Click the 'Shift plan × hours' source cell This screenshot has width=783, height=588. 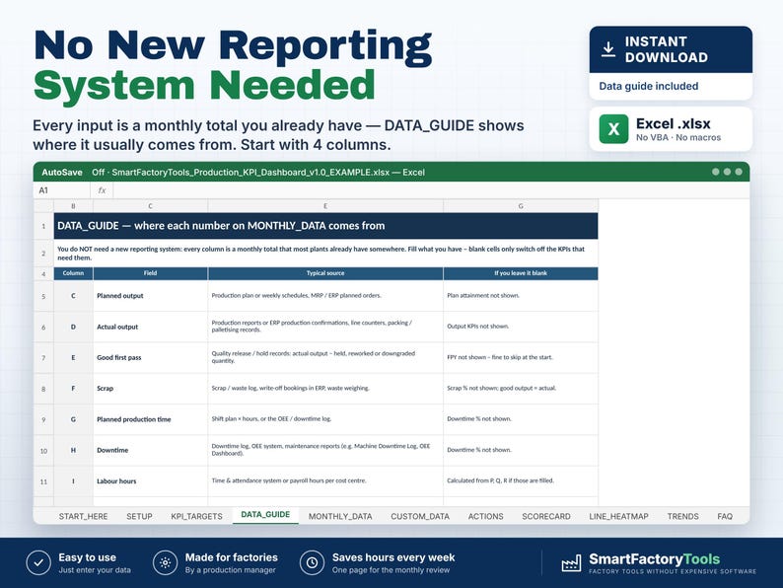(x=325, y=419)
